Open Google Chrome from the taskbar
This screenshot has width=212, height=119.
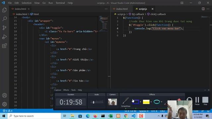pos(126,116)
